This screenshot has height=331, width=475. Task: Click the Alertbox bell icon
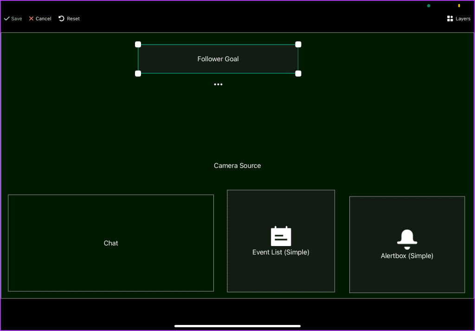(407, 240)
